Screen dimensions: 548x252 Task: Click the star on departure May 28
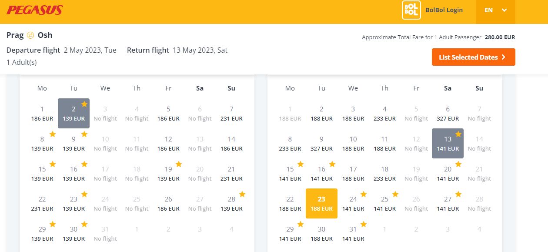[242, 194]
